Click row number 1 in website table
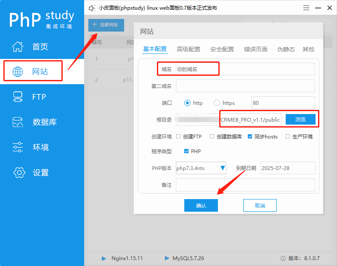Viewport: 337px width, 266px height. [96, 59]
